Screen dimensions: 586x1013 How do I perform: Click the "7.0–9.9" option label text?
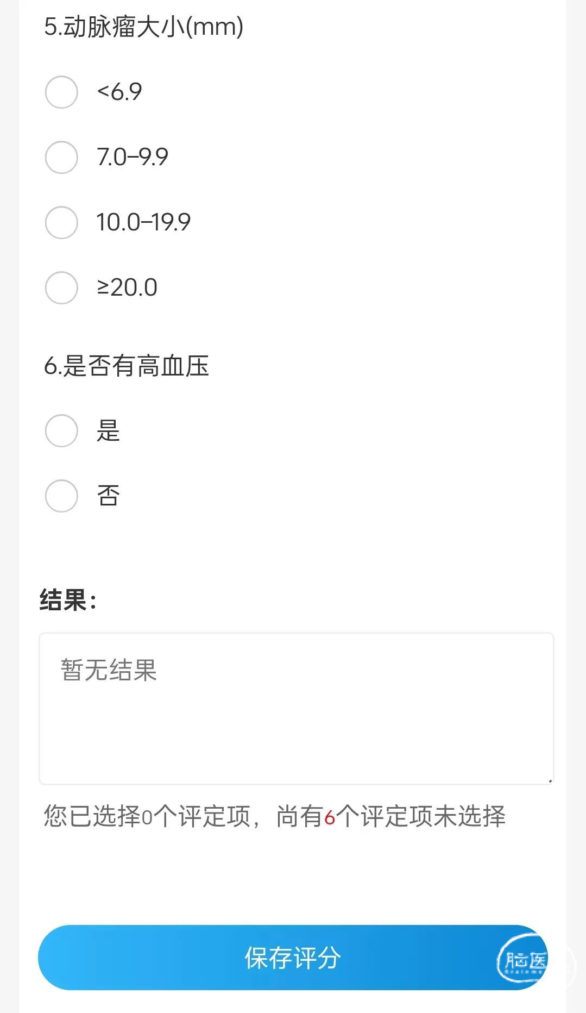point(133,157)
